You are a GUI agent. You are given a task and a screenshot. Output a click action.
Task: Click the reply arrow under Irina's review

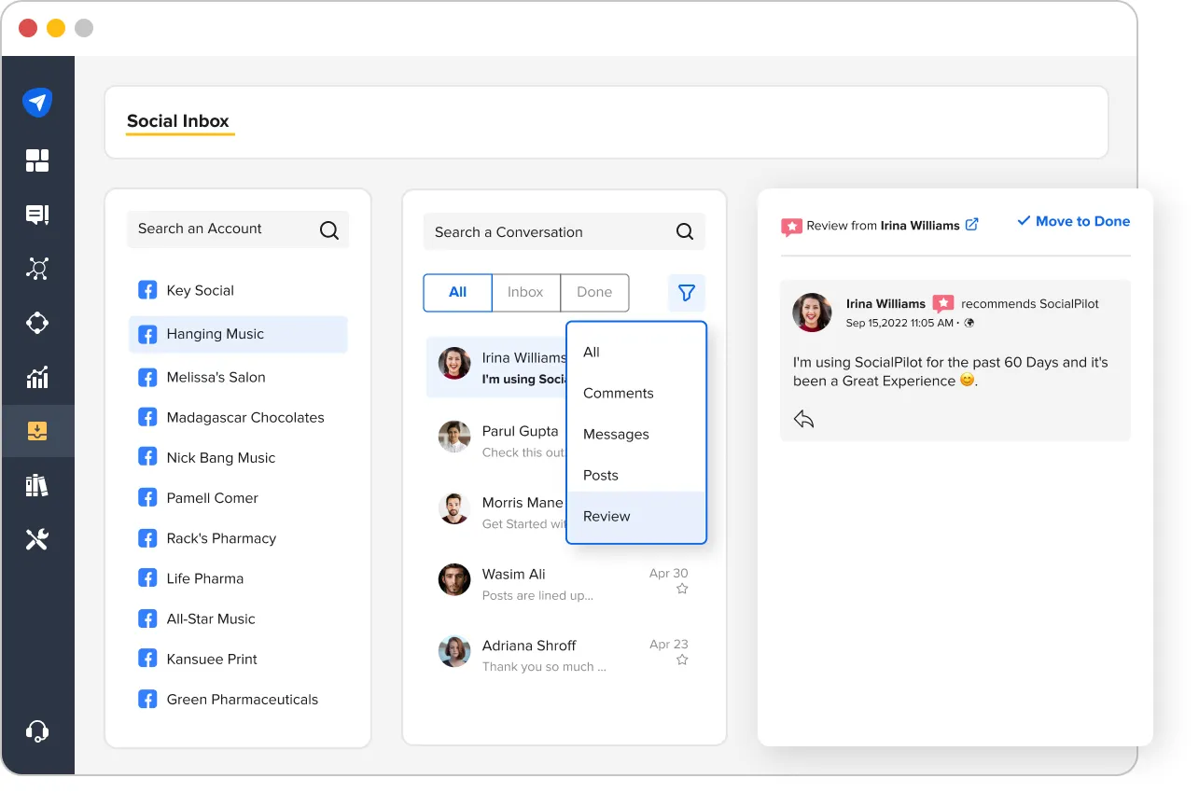tap(803, 419)
